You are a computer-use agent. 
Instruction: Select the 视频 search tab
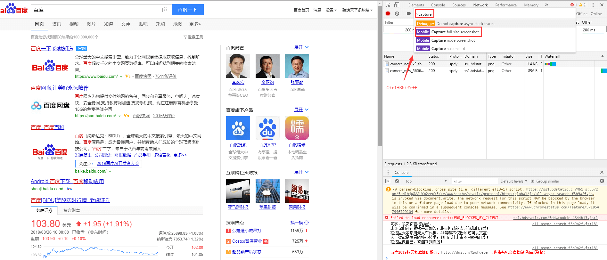[x=74, y=24]
